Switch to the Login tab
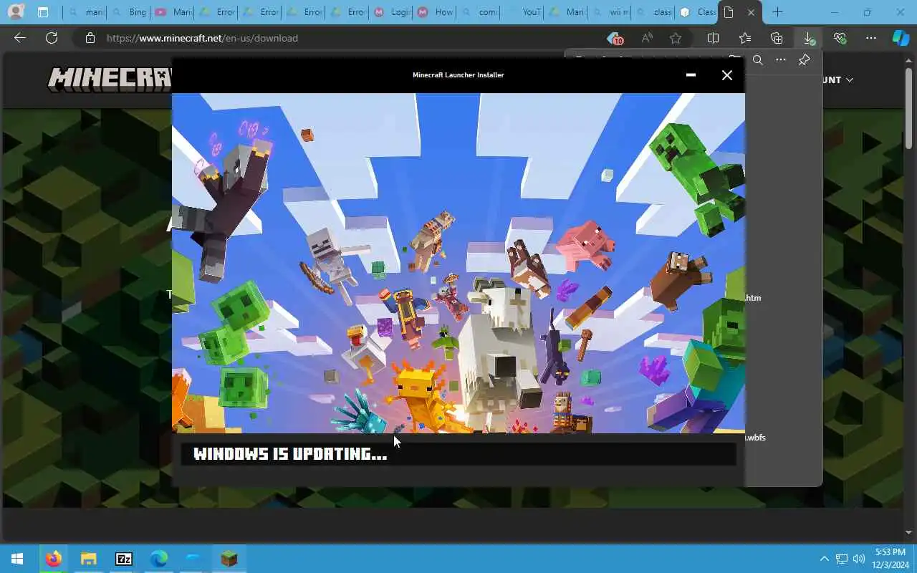 [x=390, y=12]
